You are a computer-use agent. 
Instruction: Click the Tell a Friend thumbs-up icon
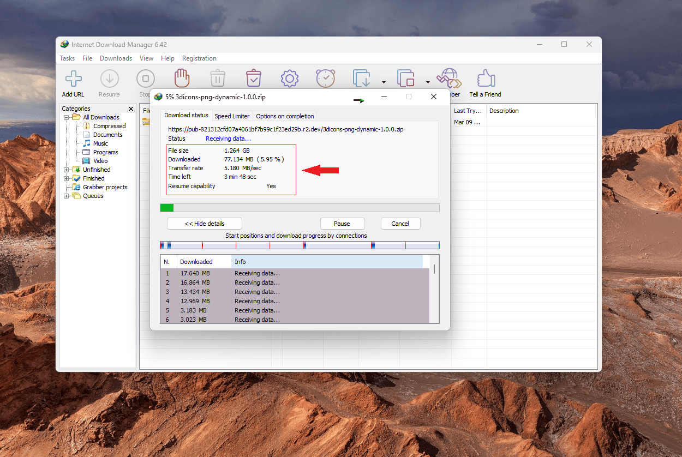(x=484, y=78)
